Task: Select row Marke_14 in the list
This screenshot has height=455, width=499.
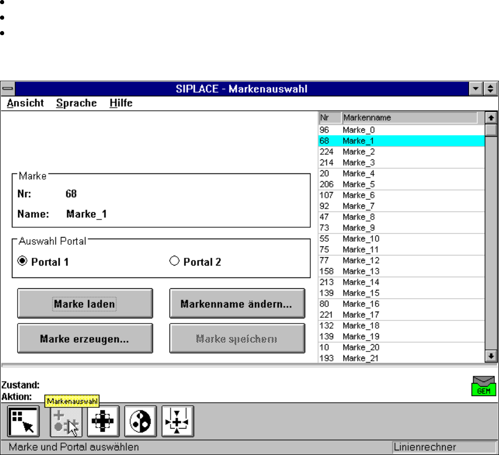Action: coord(402,282)
